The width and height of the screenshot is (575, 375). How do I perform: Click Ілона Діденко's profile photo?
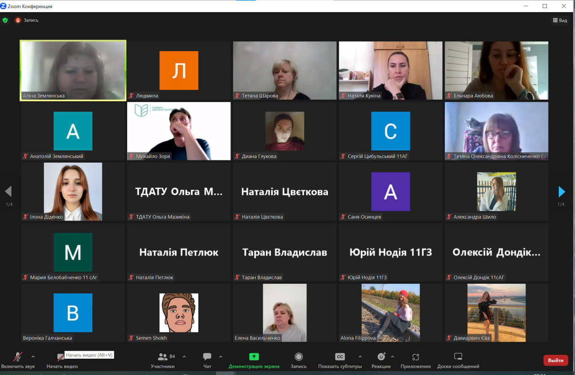[x=73, y=192]
